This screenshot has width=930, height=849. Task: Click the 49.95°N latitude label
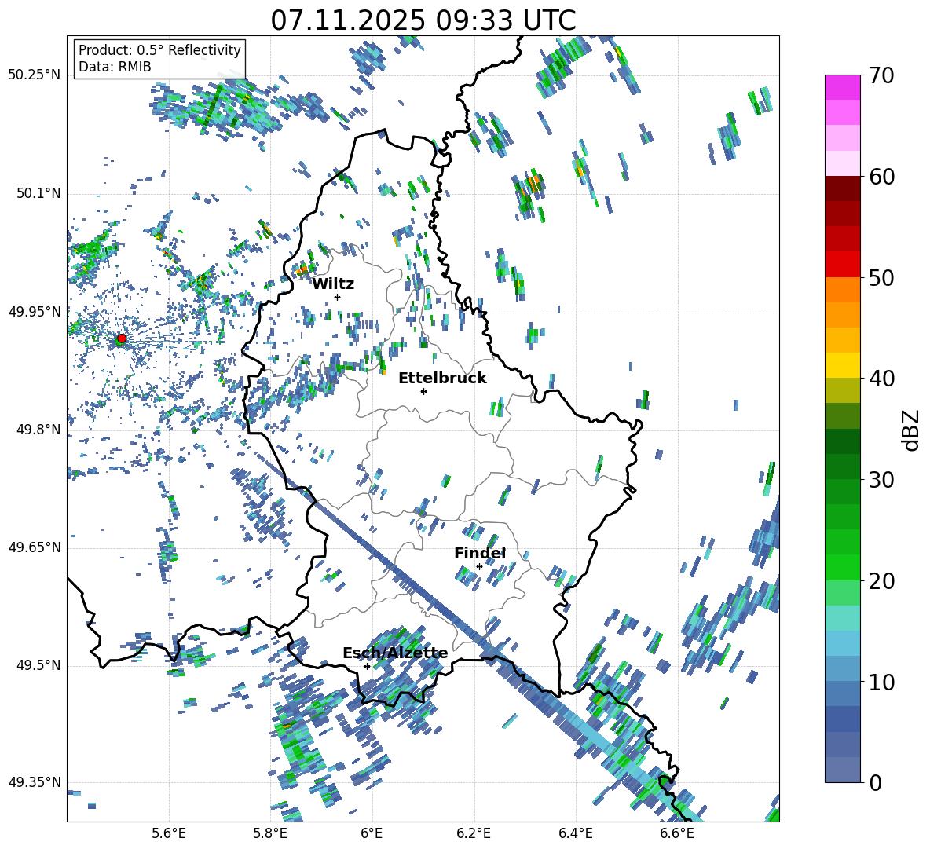(x=35, y=312)
